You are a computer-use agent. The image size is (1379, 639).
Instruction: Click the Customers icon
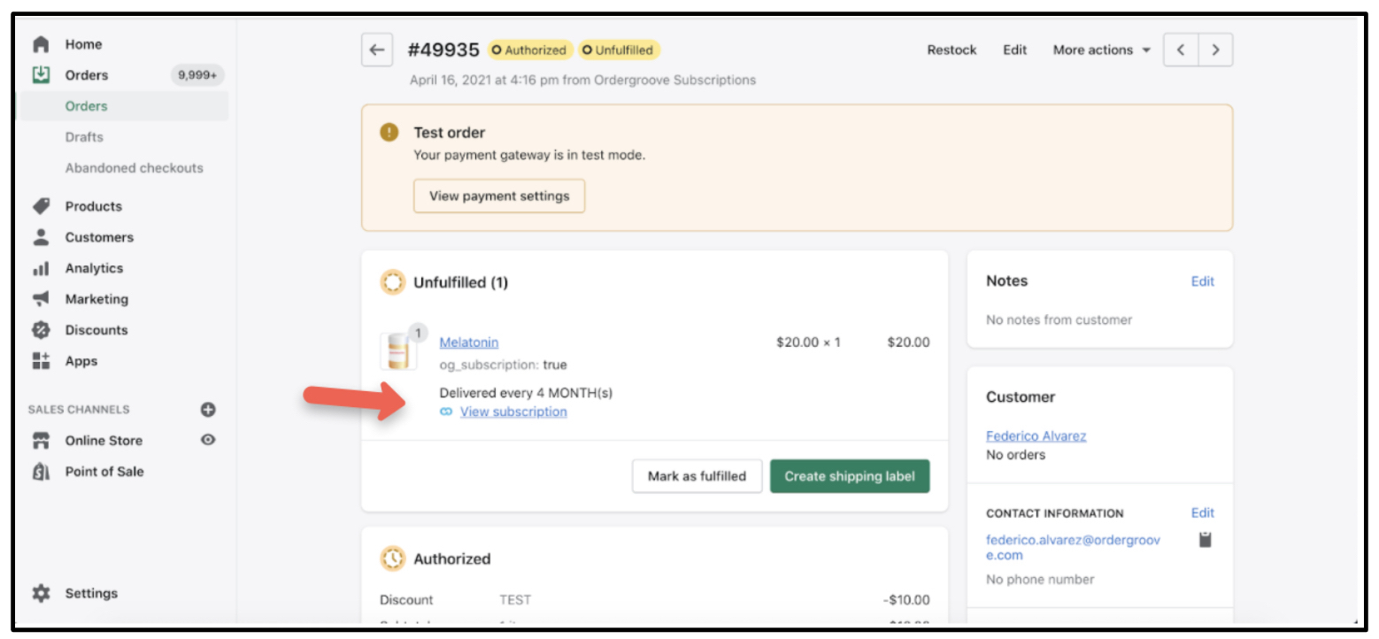[x=42, y=237]
